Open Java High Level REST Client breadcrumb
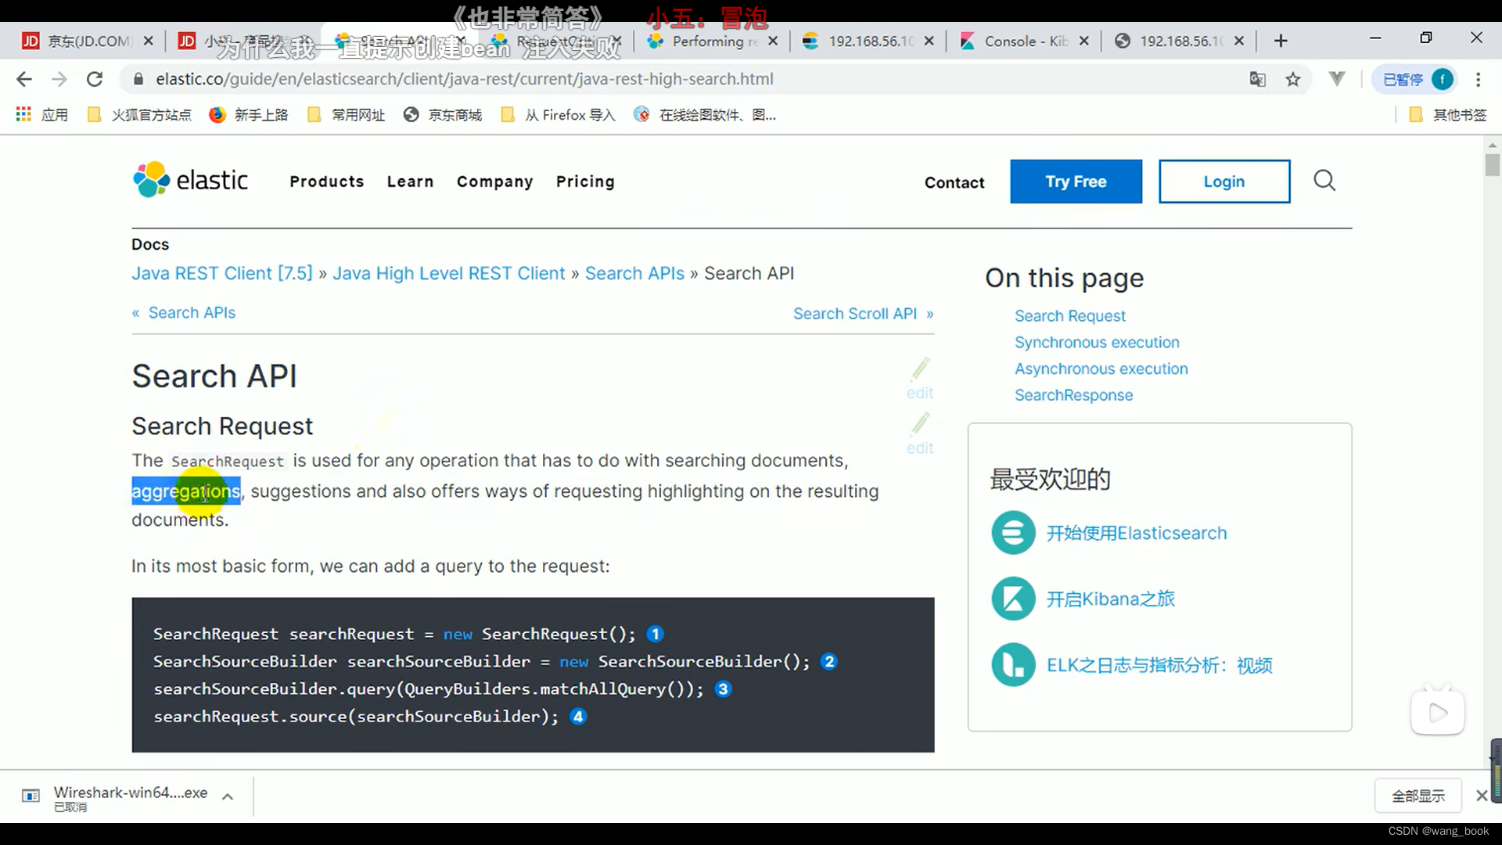Viewport: 1502px width, 845px height. coord(449,273)
